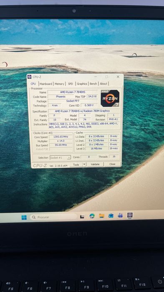
Task: Click the Tools button
Action: click(76, 165)
